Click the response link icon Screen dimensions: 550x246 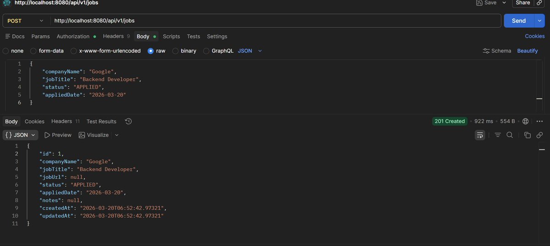[x=540, y=135]
